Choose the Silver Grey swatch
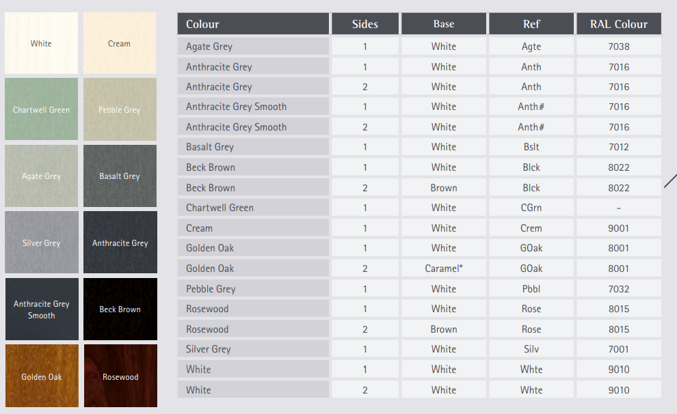 (42, 243)
